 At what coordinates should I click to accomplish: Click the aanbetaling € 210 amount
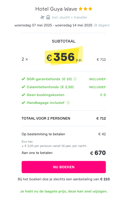tap(105, 179)
